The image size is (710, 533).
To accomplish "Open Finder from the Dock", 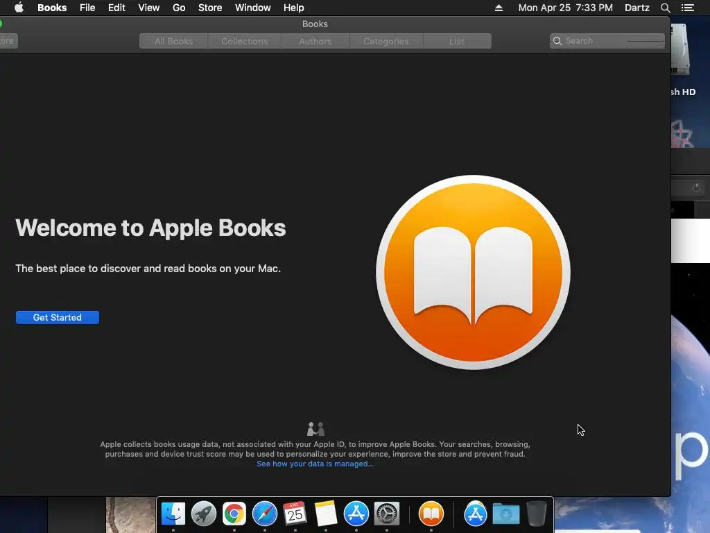I will click(x=173, y=514).
